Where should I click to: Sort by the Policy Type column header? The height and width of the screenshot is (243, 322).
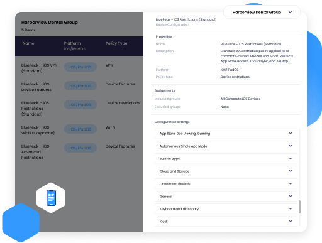(116, 43)
